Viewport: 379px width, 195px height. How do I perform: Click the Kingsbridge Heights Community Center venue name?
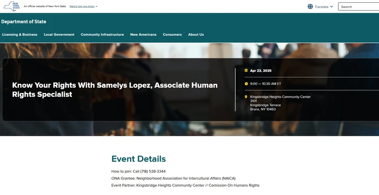(280, 97)
